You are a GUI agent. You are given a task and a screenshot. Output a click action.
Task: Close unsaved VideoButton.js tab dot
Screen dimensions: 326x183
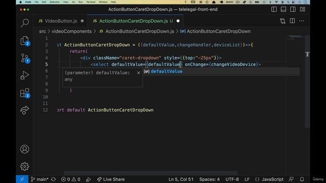click(83, 21)
